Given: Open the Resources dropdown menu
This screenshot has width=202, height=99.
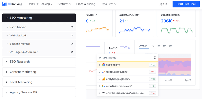Looking at the screenshot, I should [108, 4].
